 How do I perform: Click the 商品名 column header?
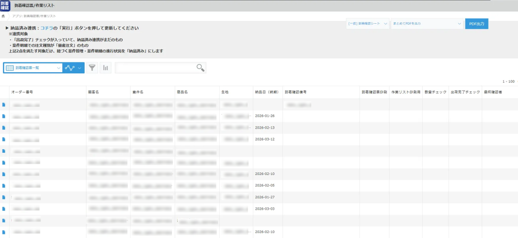182,92
